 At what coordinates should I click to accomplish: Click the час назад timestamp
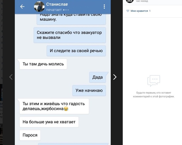point(142,1)
